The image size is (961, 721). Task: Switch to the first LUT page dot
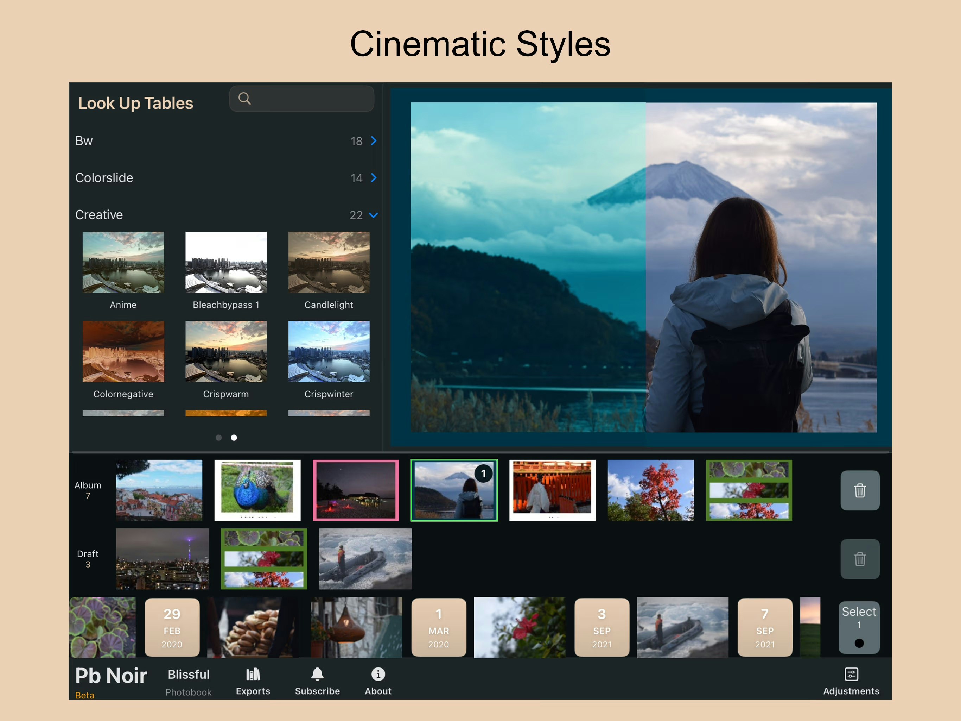pyautogui.click(x=218, y=438)
